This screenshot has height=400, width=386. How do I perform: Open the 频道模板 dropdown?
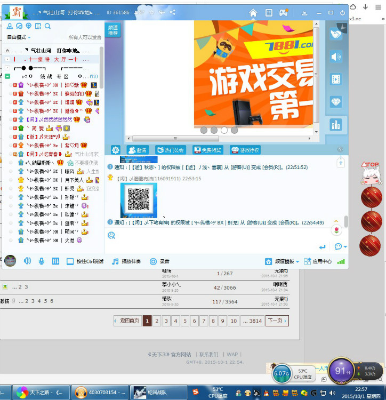pyautogui.click(x=282, y=261)
